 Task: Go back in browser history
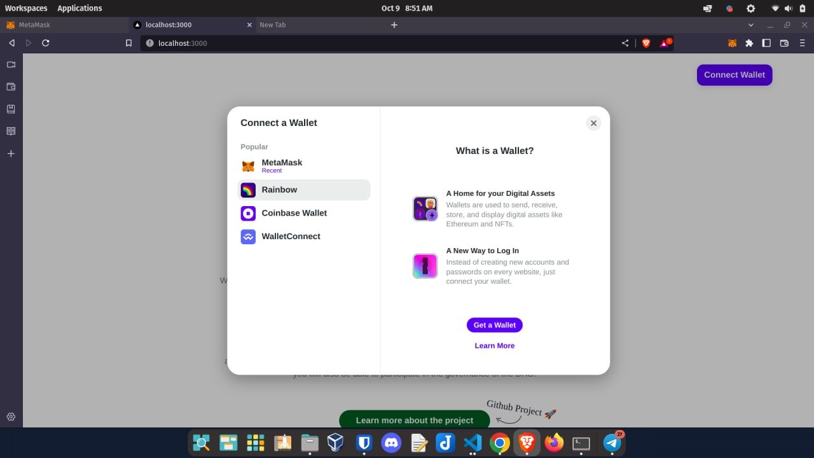(11, 43)
